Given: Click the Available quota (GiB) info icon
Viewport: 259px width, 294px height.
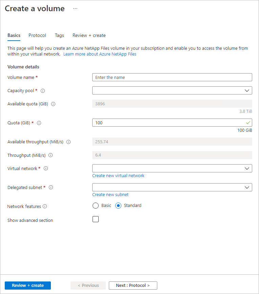Looking at the screenshot, I should click(x=53, y=104).
